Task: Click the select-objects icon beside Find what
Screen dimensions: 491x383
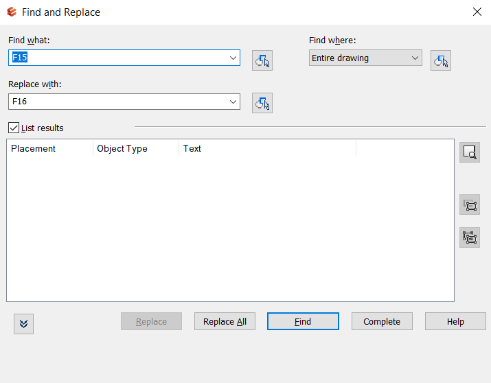Action: point(262,60)
